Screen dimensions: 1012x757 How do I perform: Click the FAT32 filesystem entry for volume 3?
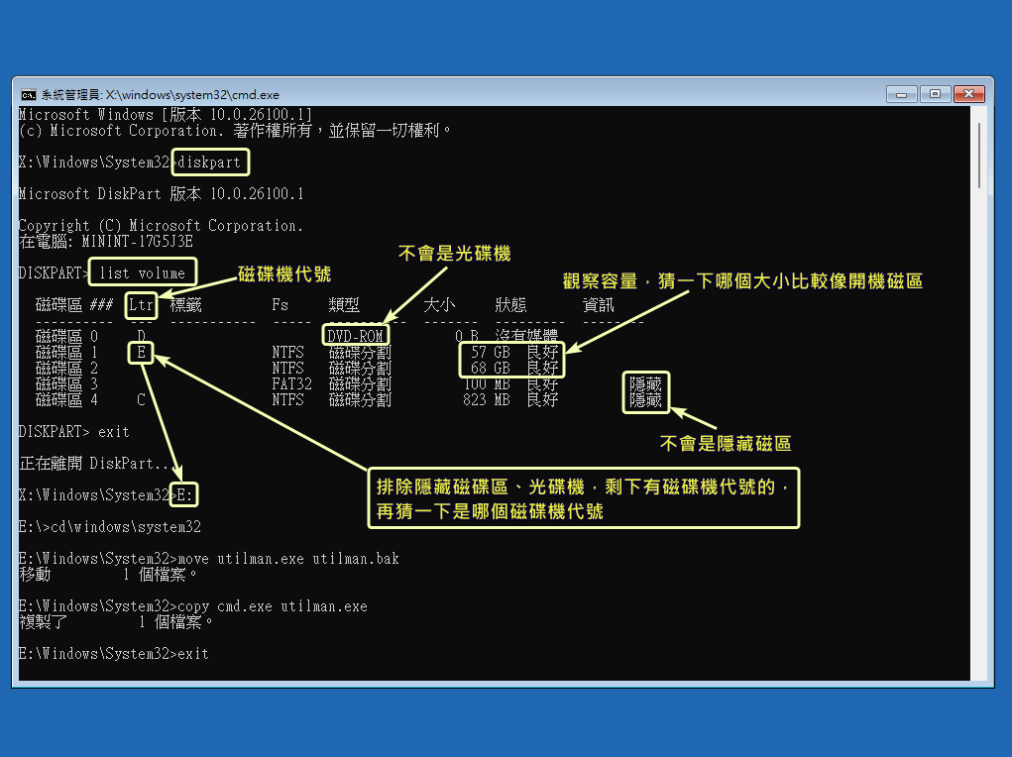click(x=291, y=384)
